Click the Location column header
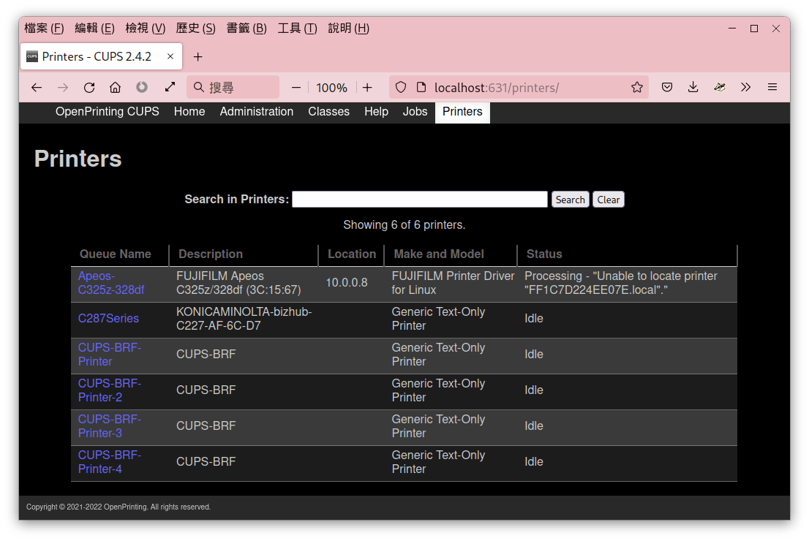The height and width of the screenshot is (541, 809). [x=352, y=254]
